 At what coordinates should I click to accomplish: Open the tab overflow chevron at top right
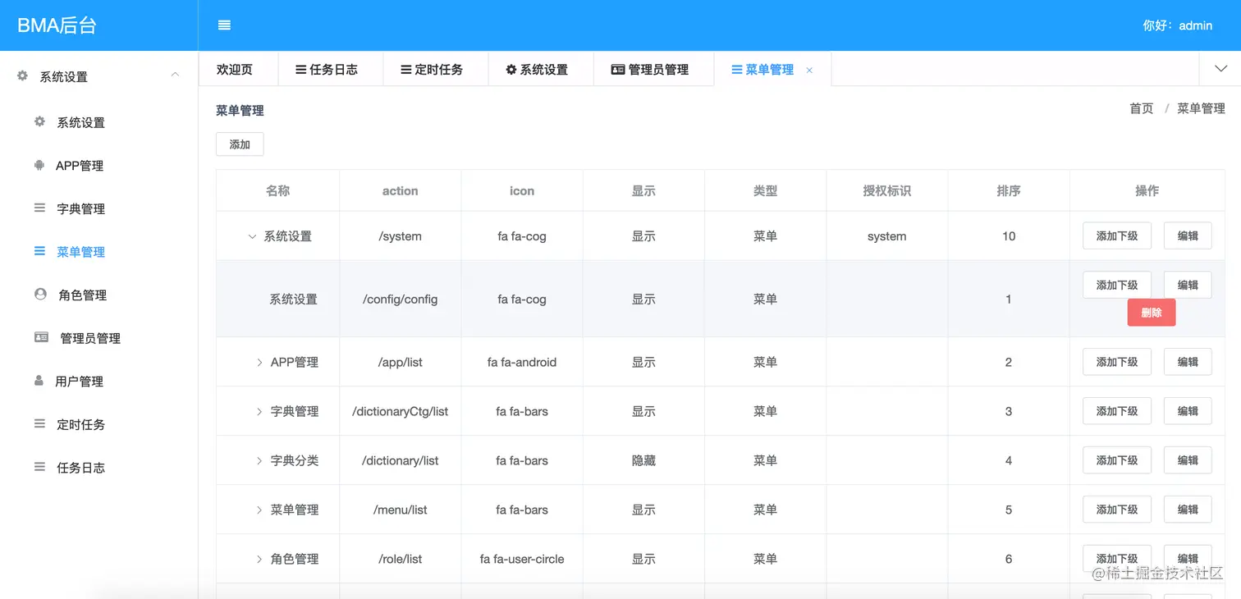(x=1220, y=68)
